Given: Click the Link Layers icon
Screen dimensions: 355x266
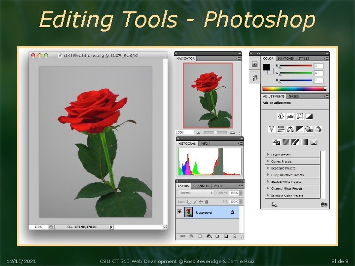Looking at the screenshot, I should coord(182,236).
